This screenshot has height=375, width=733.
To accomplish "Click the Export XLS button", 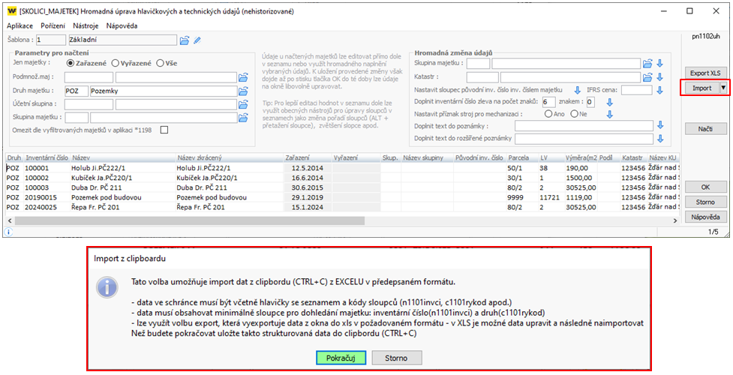I will (x=704, y=73).
